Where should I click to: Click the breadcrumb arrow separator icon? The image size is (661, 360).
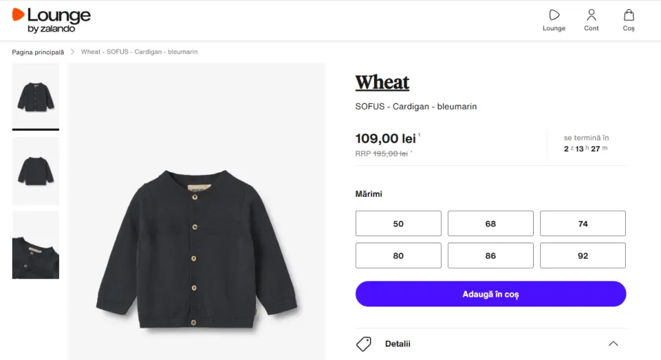tap(72, 52)
